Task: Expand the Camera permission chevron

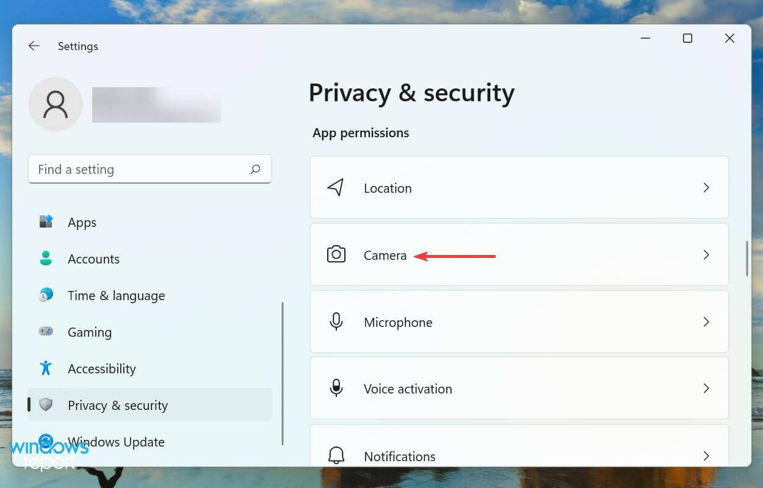Action: click(706, 254)
